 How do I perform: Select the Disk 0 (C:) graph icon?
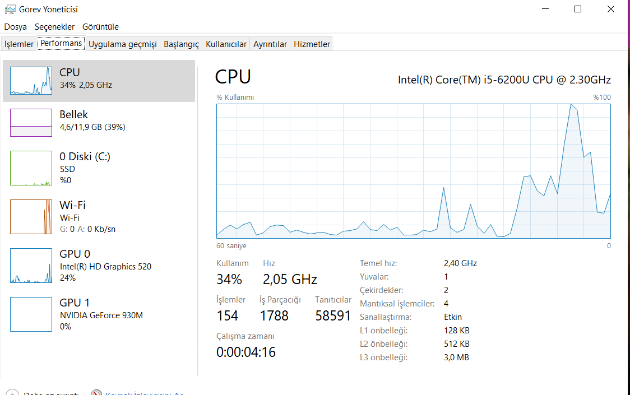coord(31,168)
